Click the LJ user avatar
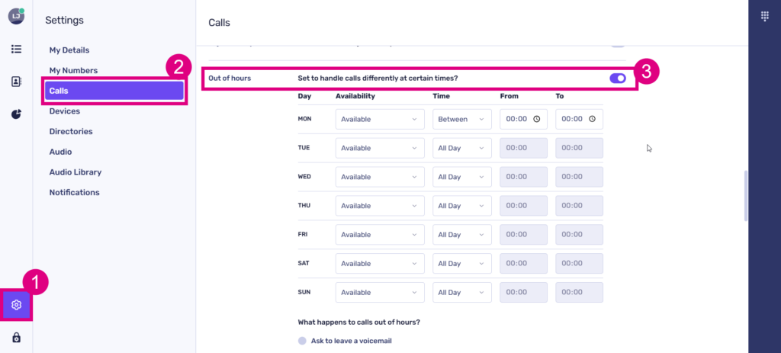The height and width of the screenshot is (353, 781). (x=16, y=15)
